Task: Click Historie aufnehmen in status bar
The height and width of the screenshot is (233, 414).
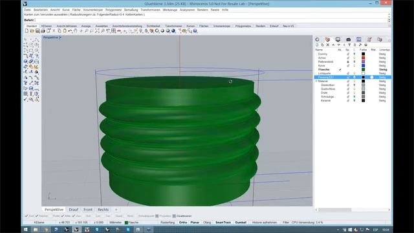Action: point(265,223)
